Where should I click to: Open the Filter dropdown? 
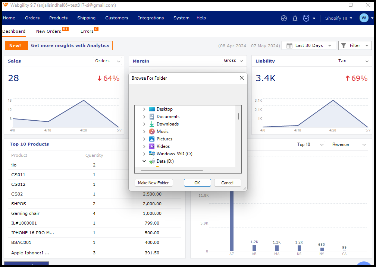(355, 45)
